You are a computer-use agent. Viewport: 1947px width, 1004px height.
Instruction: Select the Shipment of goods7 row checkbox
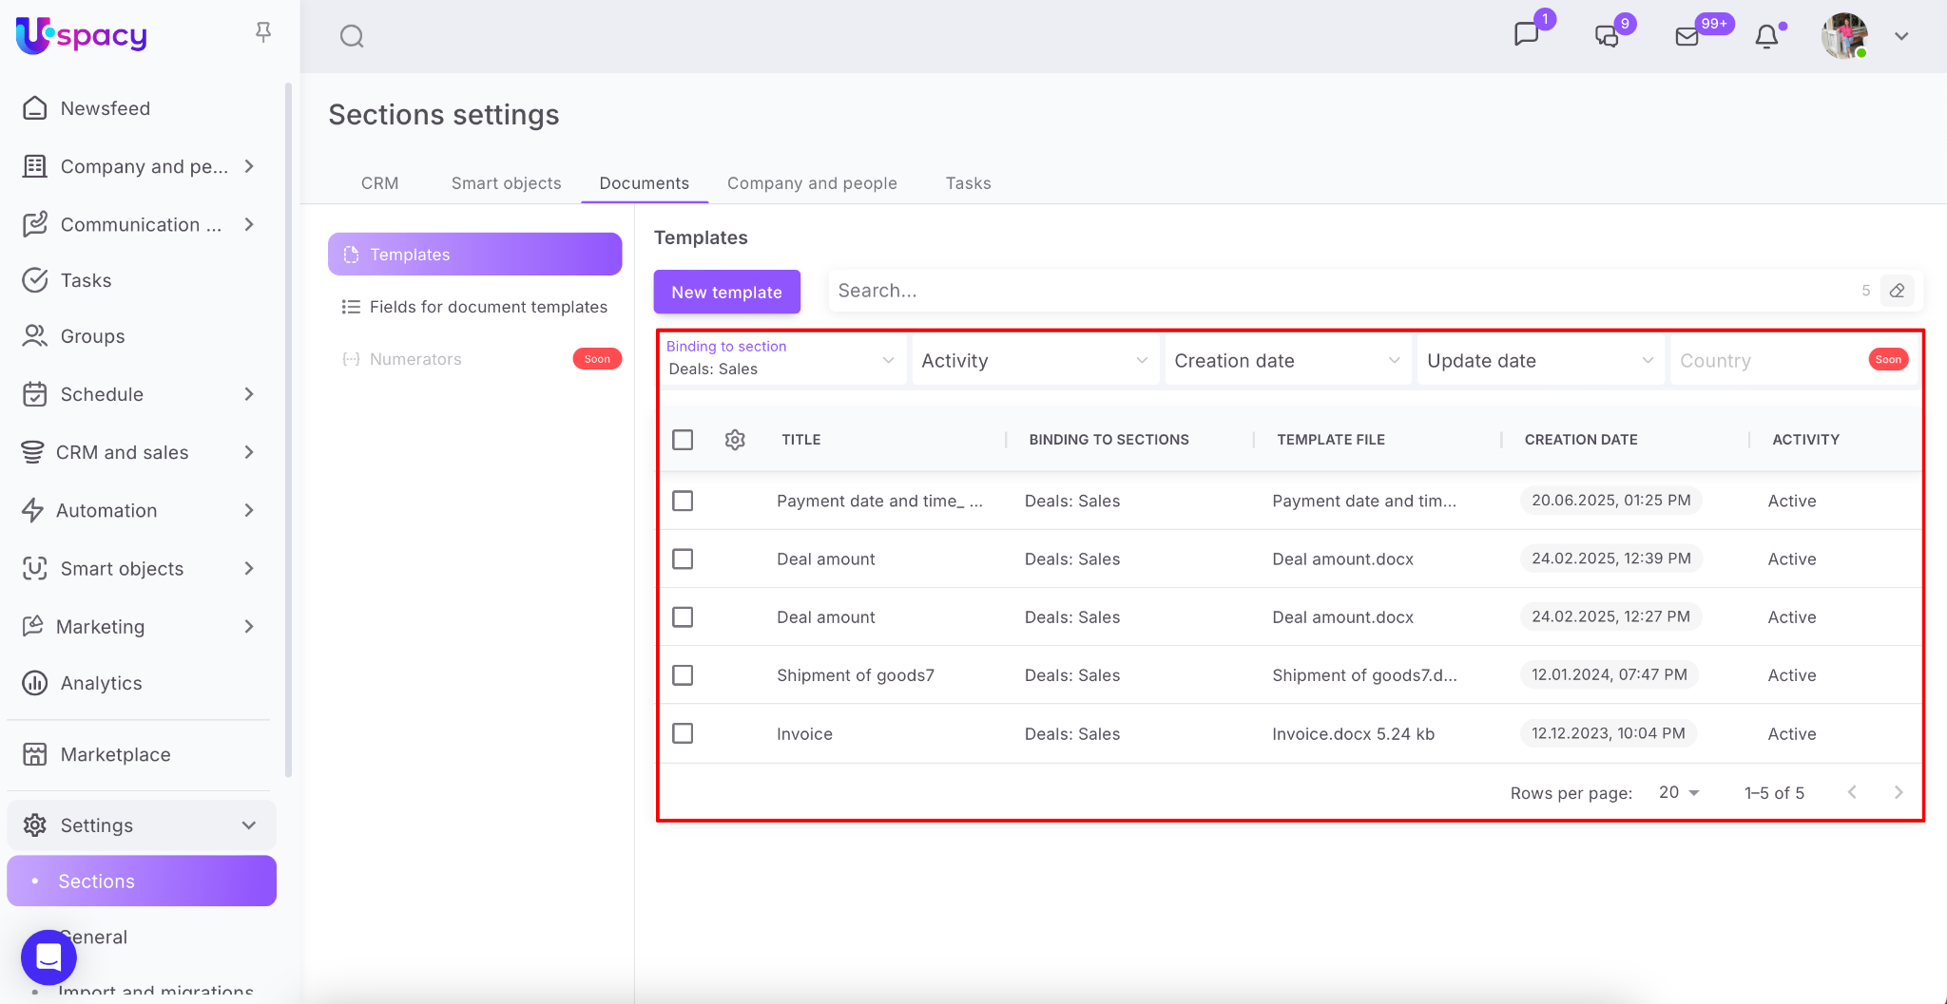click(x=683, y=675)
